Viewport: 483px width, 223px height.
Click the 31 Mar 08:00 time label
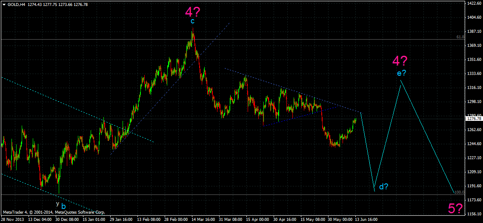pyautogui.click(x=229, y=220)
